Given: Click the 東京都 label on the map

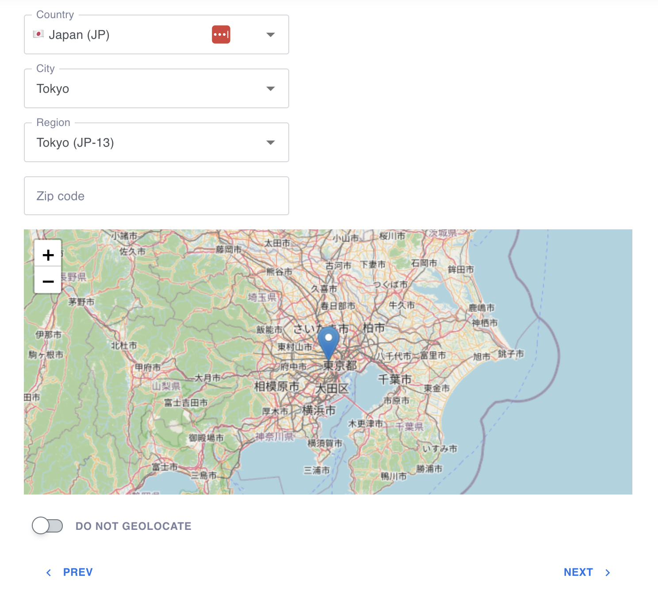Looking at the screenshot, I should tap(340, 365).
